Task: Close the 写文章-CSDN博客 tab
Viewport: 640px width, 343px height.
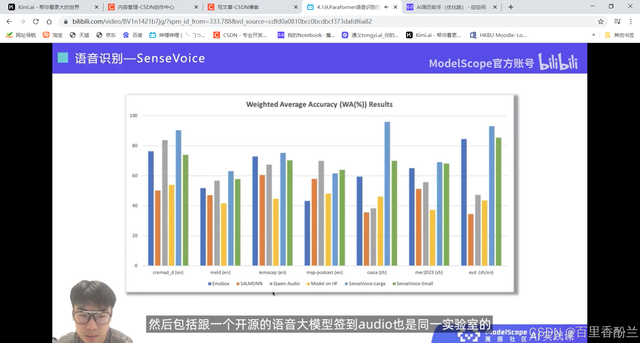Action: 296,7
